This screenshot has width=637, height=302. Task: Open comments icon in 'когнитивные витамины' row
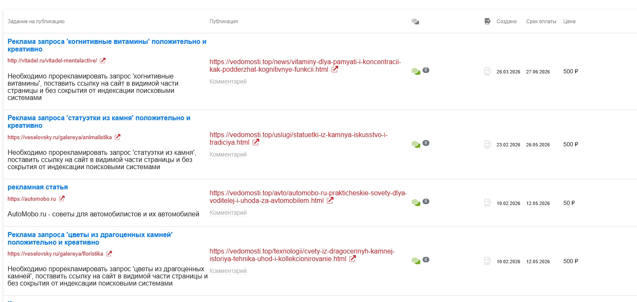tap(416, 71)
